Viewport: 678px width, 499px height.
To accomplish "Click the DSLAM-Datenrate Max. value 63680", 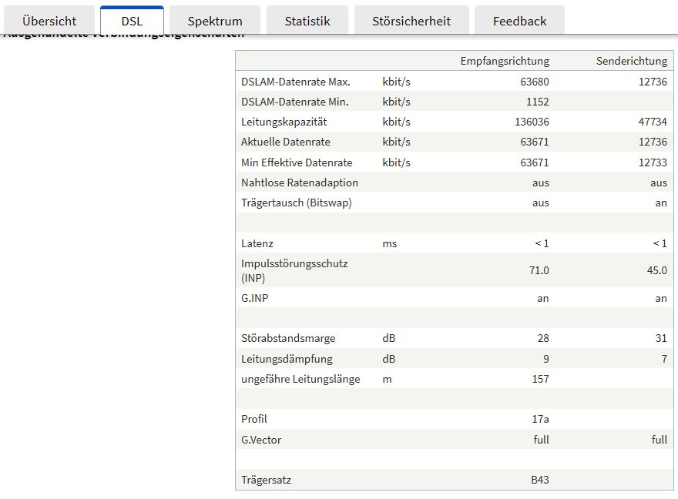I will [535, 82].
